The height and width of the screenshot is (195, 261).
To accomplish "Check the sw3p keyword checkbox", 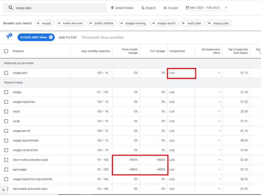I will click(6, 121).
